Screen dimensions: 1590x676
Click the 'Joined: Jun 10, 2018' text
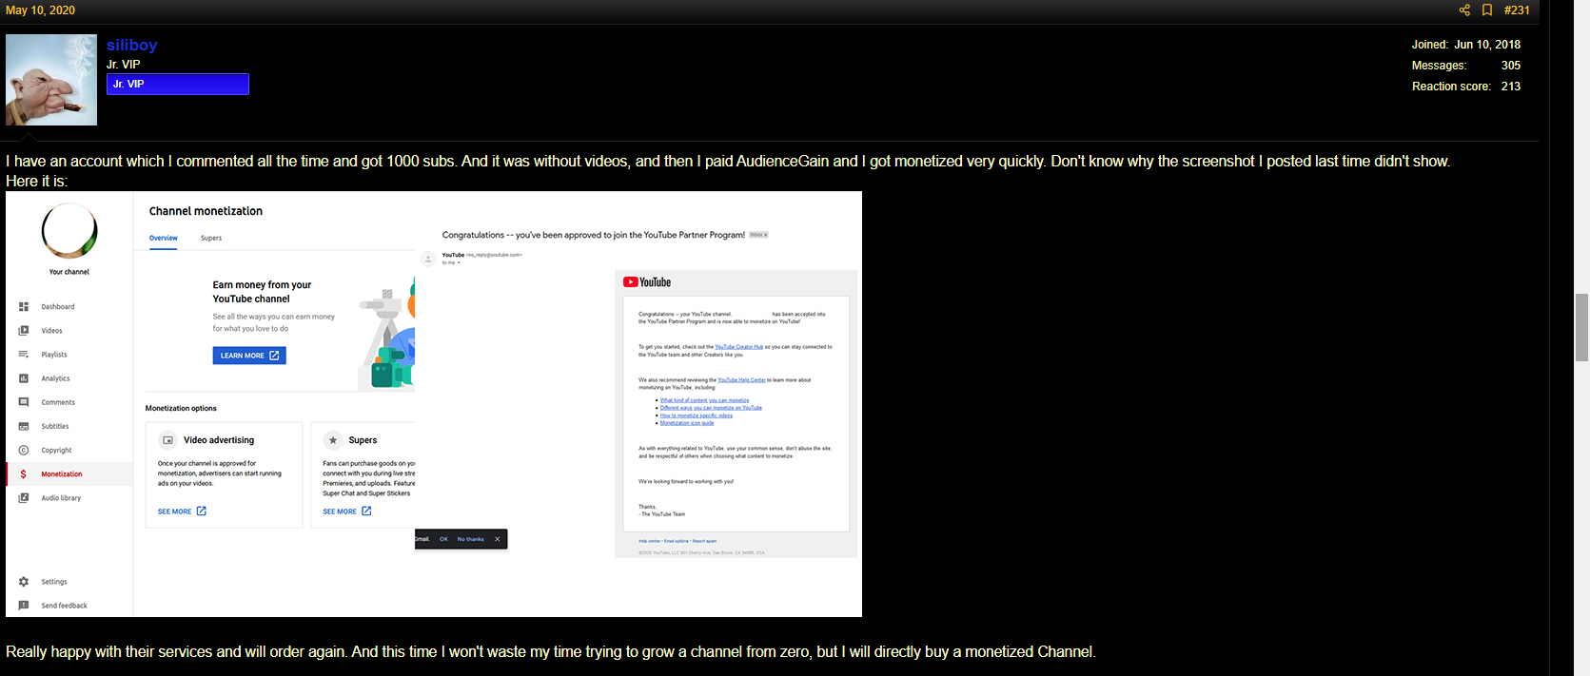click(1466, 45)
